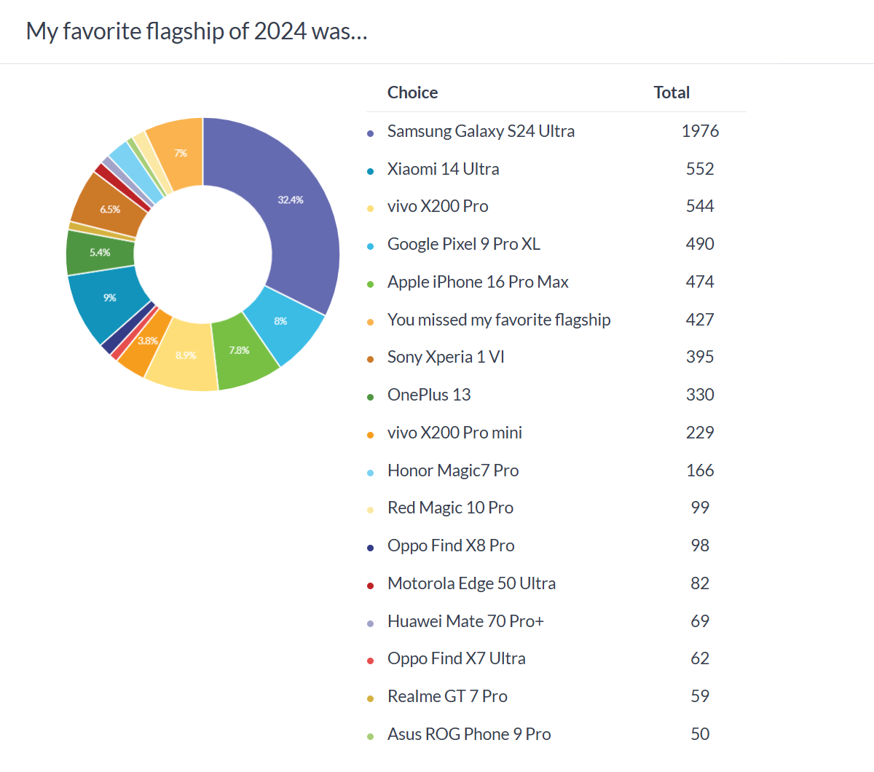
Task: Click the Choice column header
Action: point(412,92)
